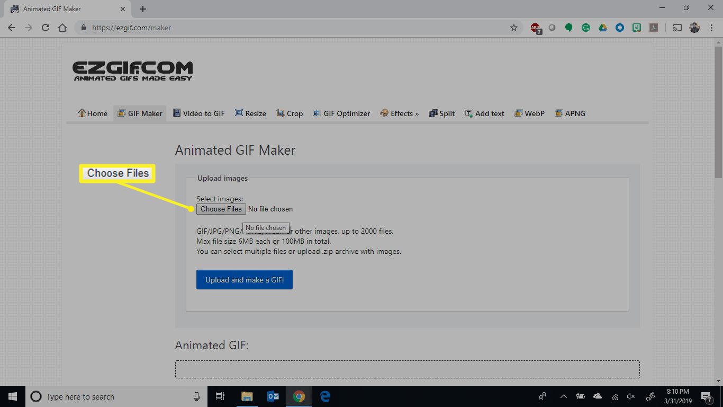Open the Crop tool page
This screenshot has width=723, height=407.
[x=290, y=113]
